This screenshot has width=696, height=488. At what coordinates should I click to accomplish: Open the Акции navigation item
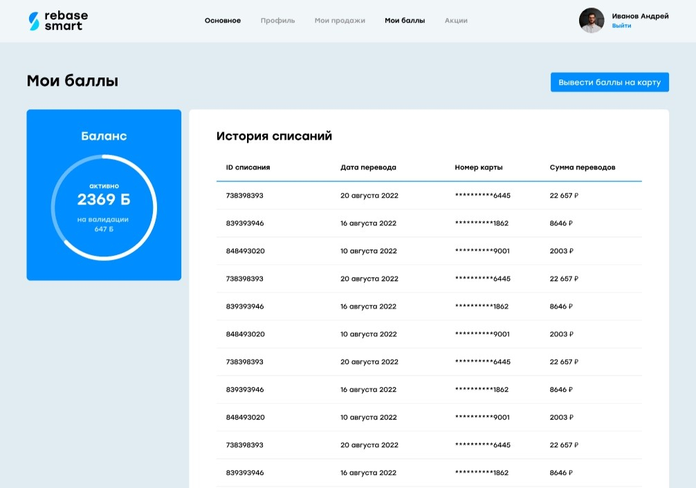[x=456, y=21]
